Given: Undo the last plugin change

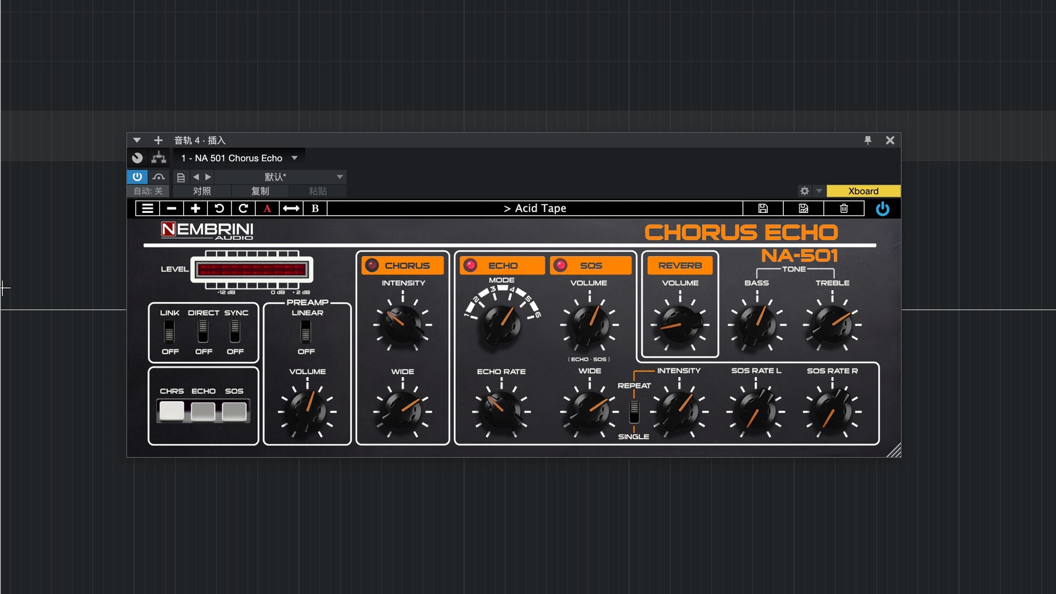Looking at the screenshot, I should pos(219,208).
